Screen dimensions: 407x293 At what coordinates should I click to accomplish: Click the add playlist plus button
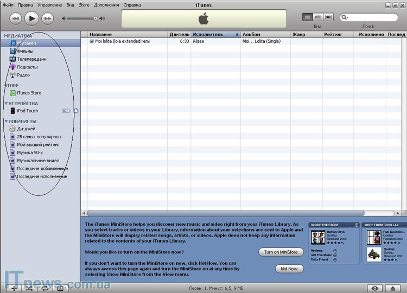click(14, 288)
